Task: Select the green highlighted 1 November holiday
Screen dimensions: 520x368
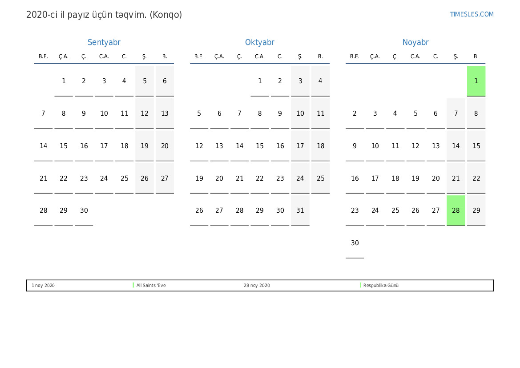Action: click(x=476, y=81)
